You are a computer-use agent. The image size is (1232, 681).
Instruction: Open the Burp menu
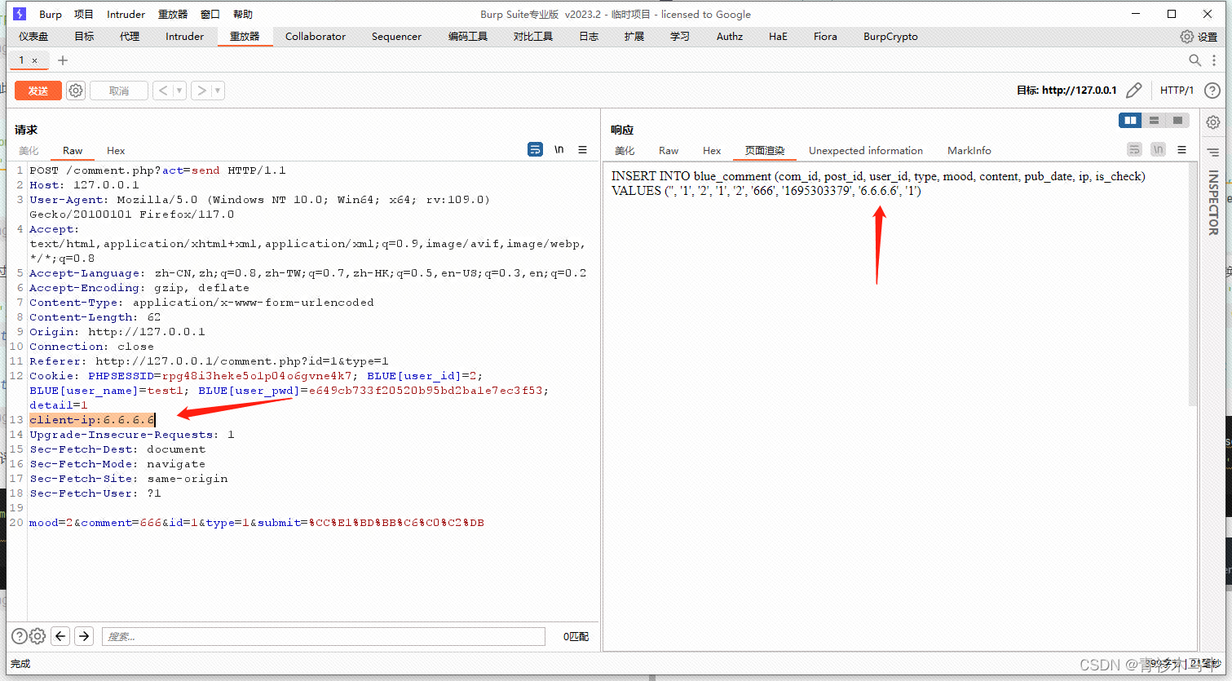51,14
